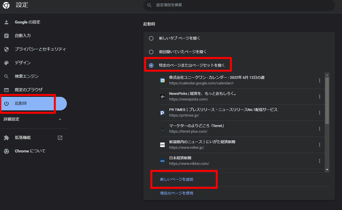Click the external link icon beside 拡張機能
The height and width of the screenshot is (210, 342).
click(x=60, y=138)
